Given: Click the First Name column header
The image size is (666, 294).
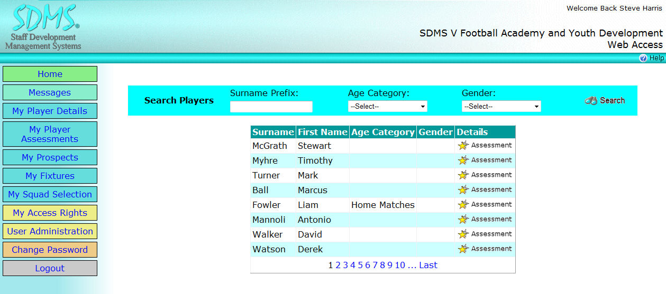Looking at the screenshot, I should 323,132.
